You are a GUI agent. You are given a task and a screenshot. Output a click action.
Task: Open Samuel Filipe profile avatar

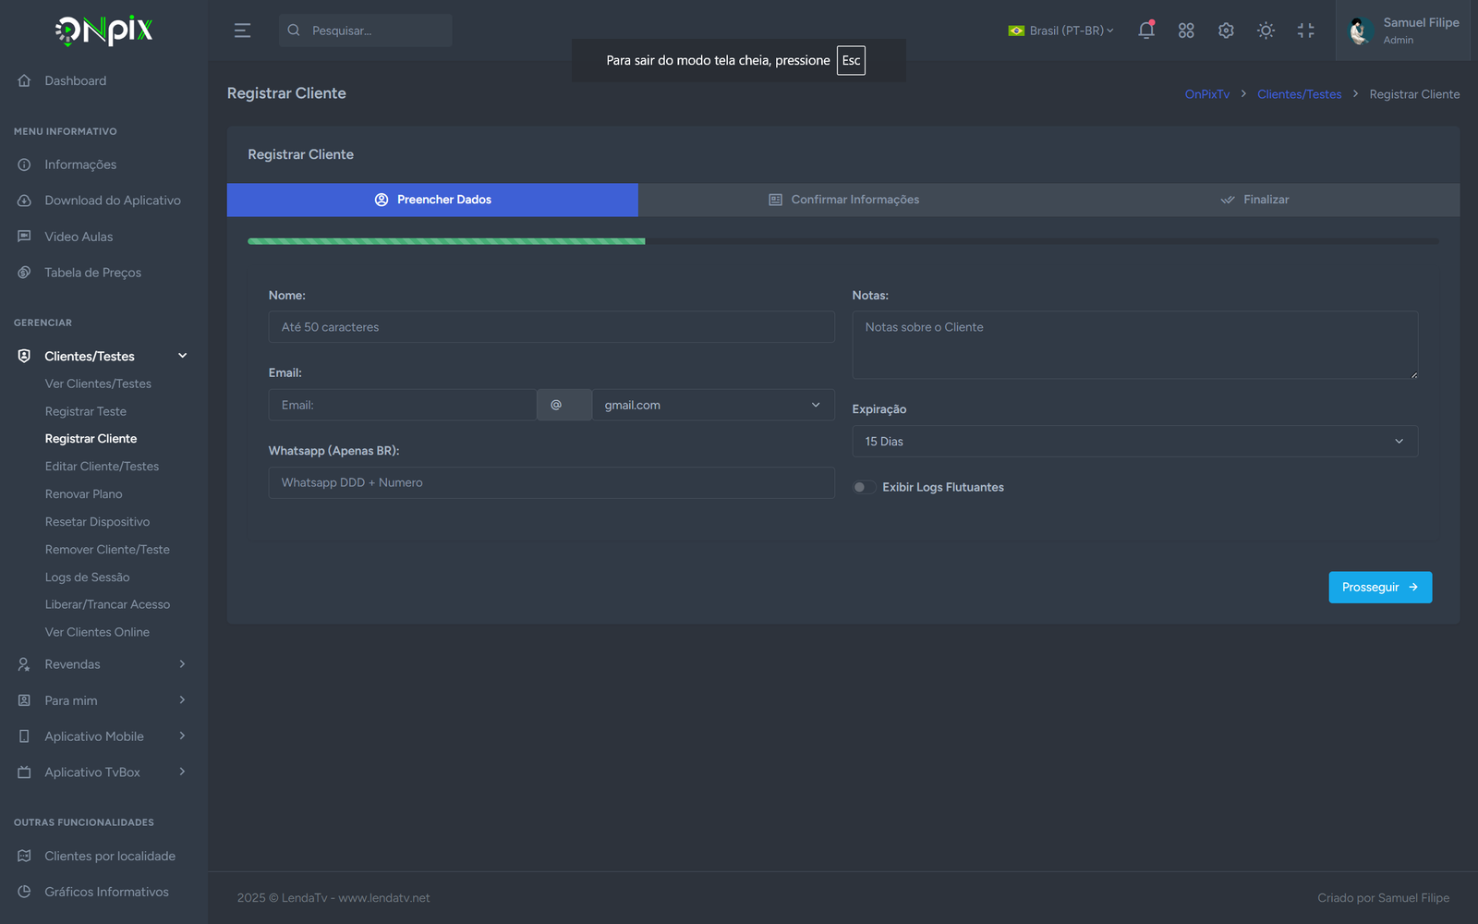tap(1360, 30)
